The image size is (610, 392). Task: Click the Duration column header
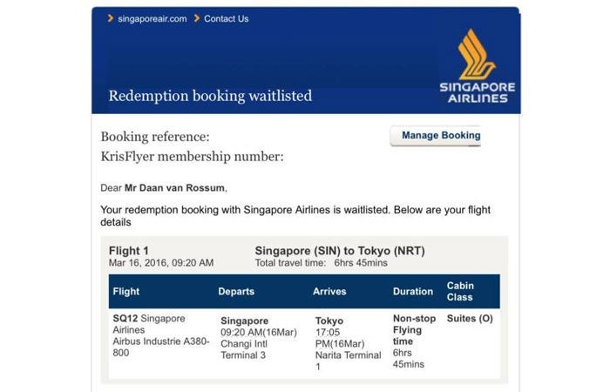tap(413, 292)
